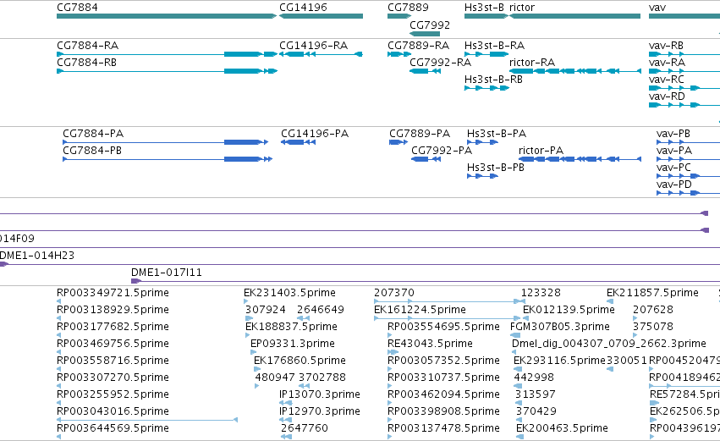This screenshot has height=441, width=720.
Task: Click the vav-PA protein label
Action: (x=674, y=151)
